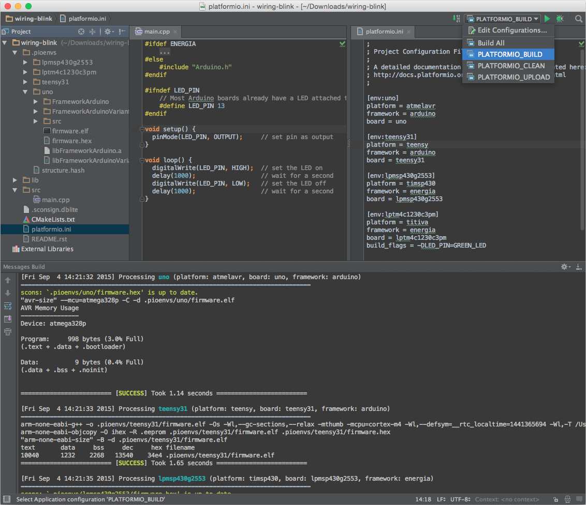The image size is (586, 505).
Task: Collapse the src folder in project root
Action: tap(15, 190)
